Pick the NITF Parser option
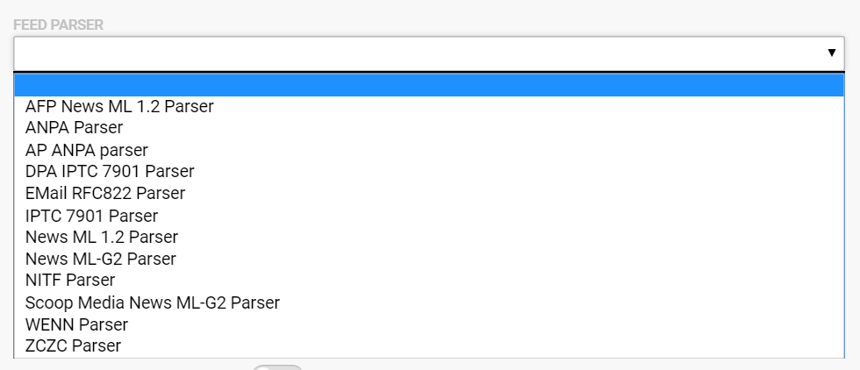 70,281
